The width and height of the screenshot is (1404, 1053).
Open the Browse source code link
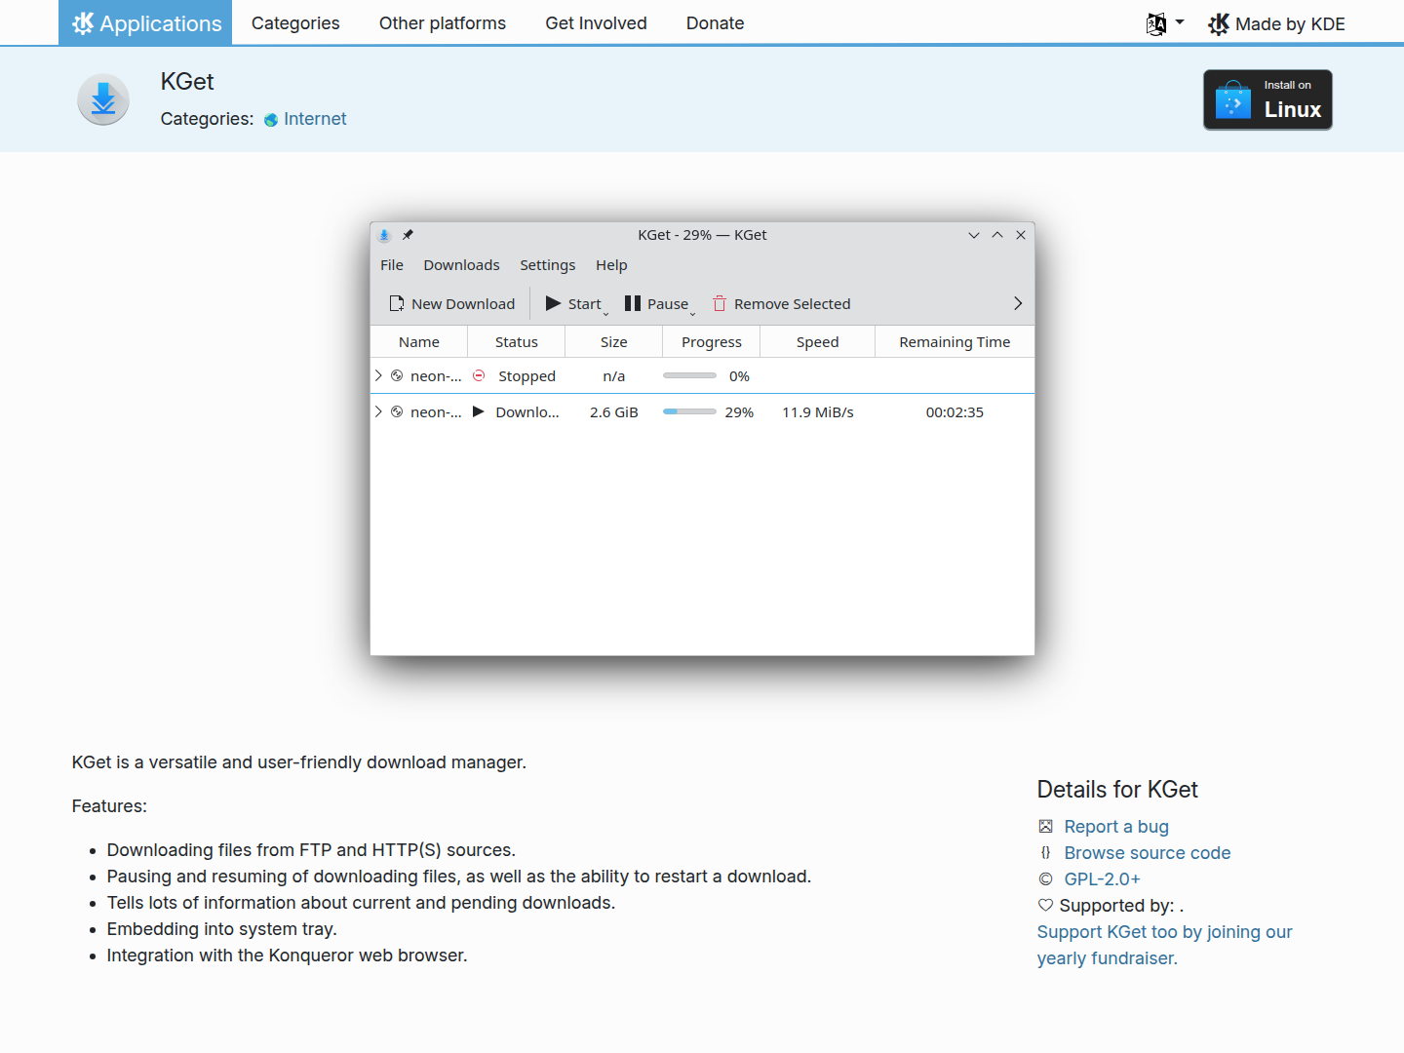(x=1148, y=853)
